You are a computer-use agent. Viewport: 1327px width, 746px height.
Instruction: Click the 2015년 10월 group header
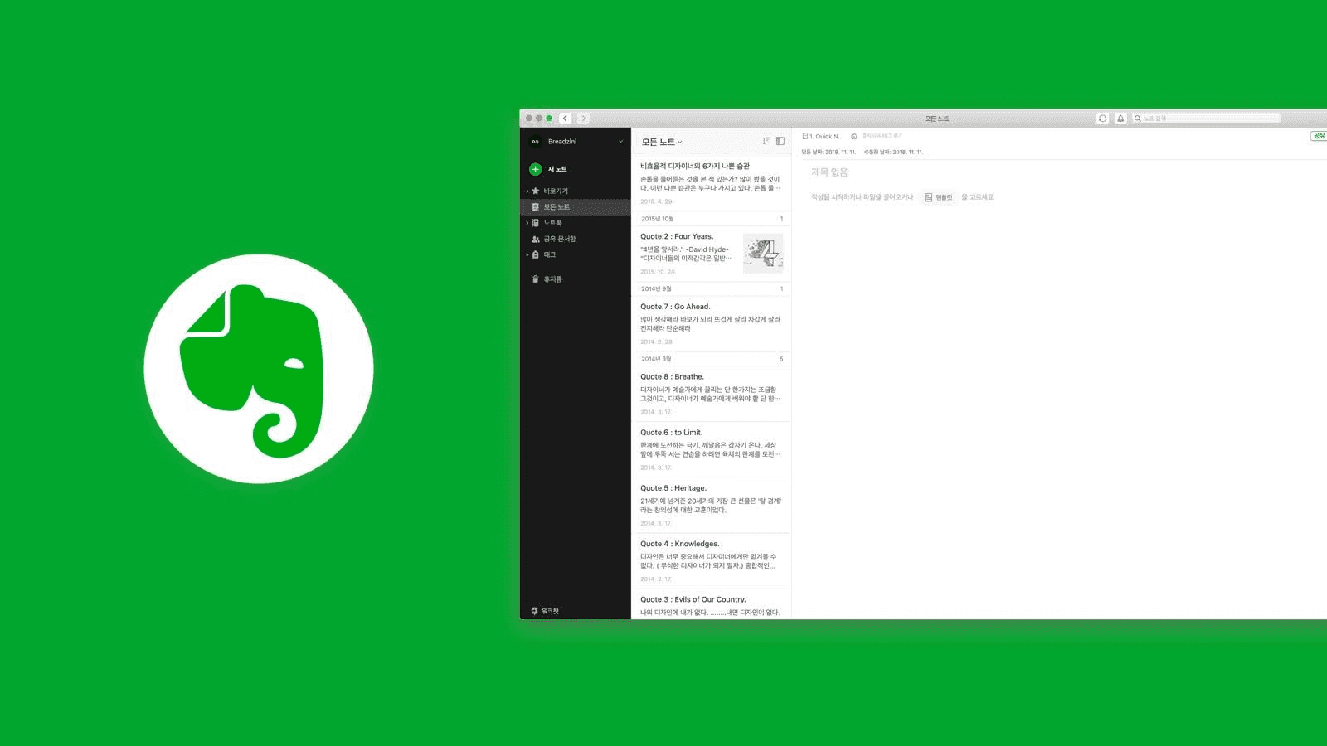pos(711,219)
